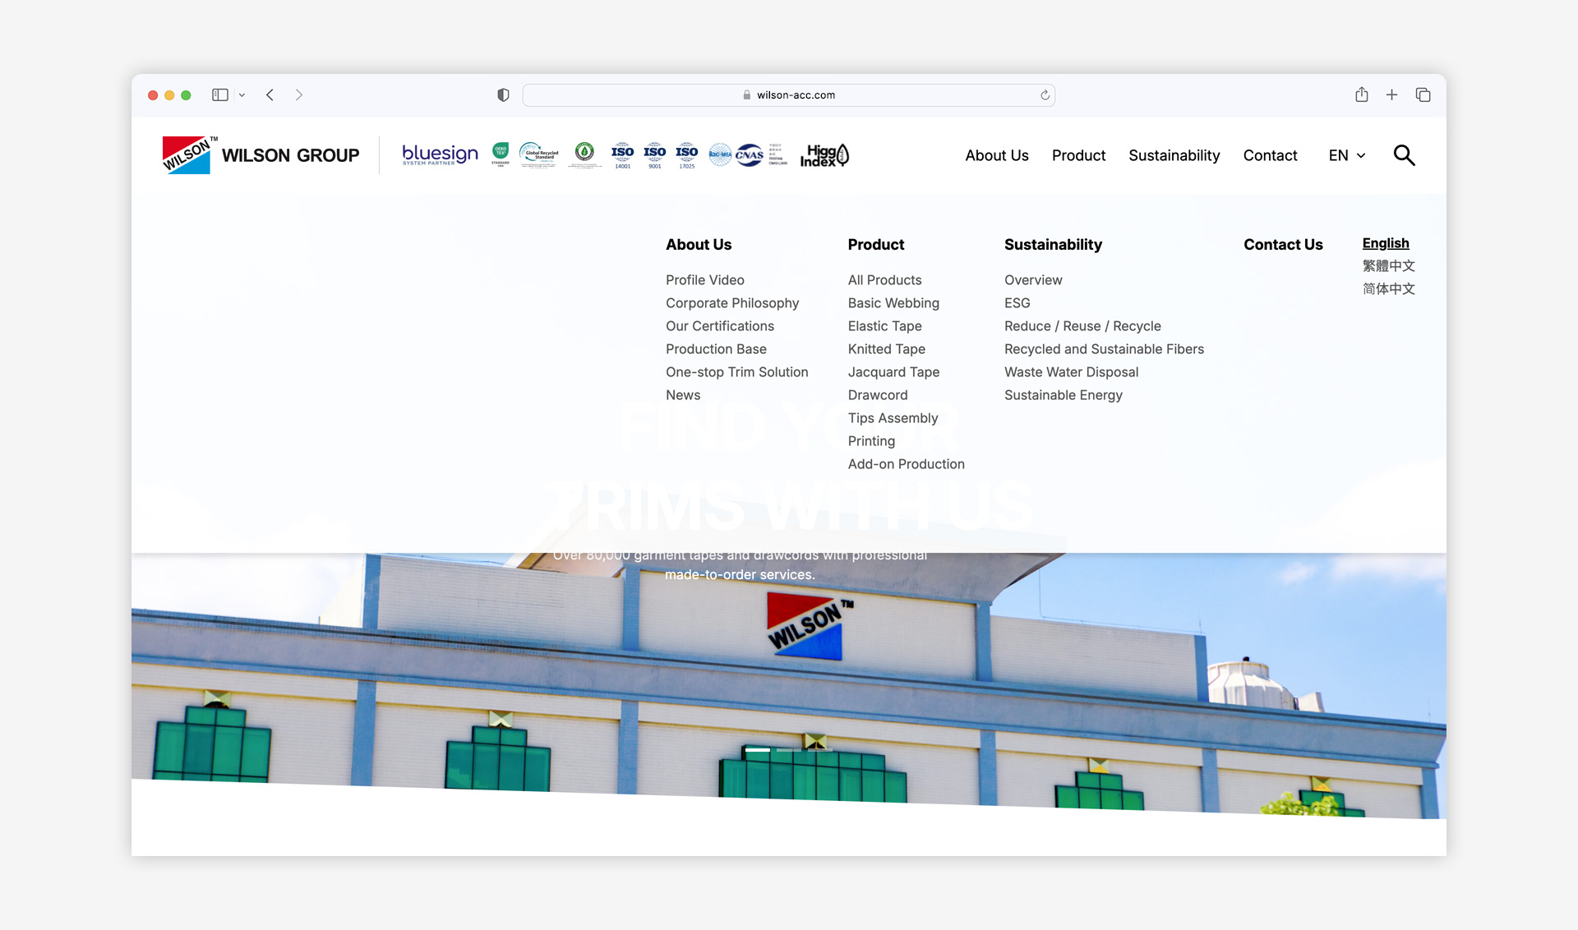The image size is (1578, 930).
Task: Switch language to 繁體中文
Action: pyautogui.click(x=1387, y=265)
